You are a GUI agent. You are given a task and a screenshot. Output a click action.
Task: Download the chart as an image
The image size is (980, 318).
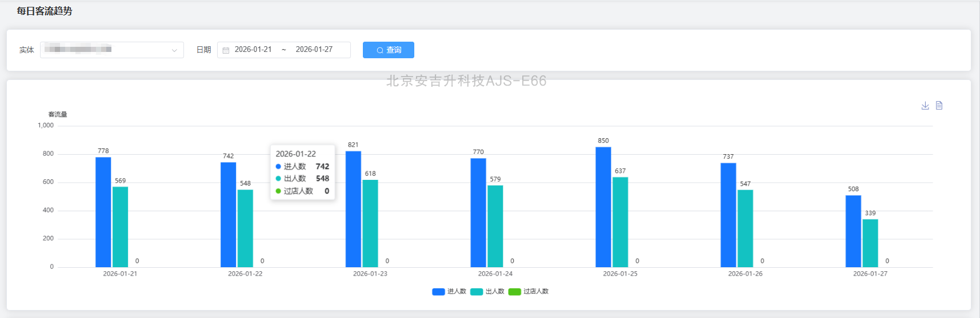coord(925,106)
